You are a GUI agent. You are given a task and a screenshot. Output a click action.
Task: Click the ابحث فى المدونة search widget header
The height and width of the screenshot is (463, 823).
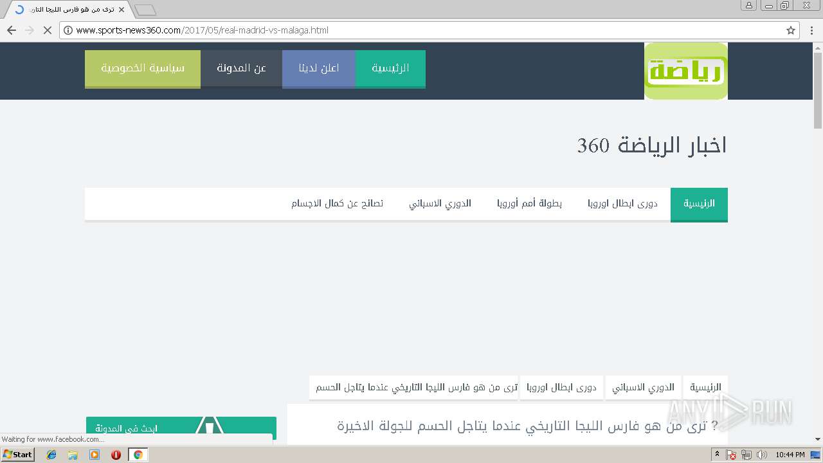tap(181, 428)
